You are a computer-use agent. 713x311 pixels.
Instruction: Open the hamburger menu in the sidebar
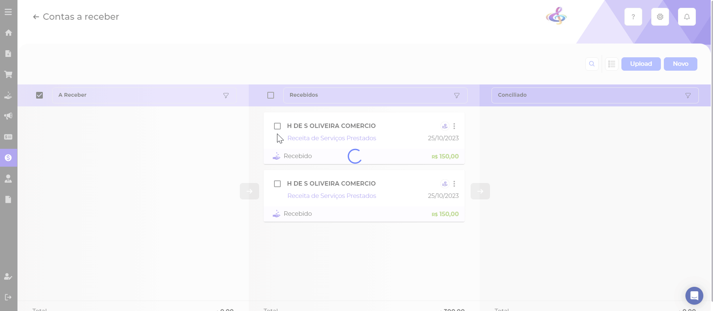click(x=8, y=12)
